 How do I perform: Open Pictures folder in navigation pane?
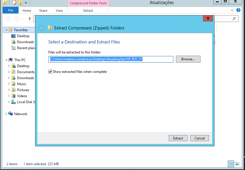(x=23, y=90)
